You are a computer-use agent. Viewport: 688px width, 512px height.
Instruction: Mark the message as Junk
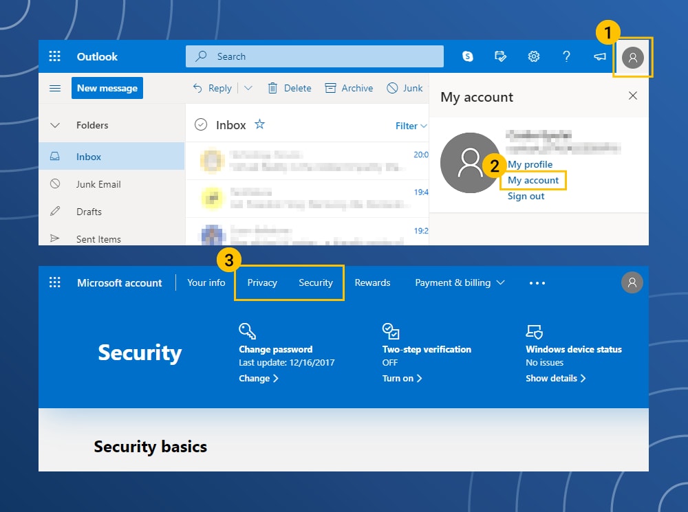point(405,88)
